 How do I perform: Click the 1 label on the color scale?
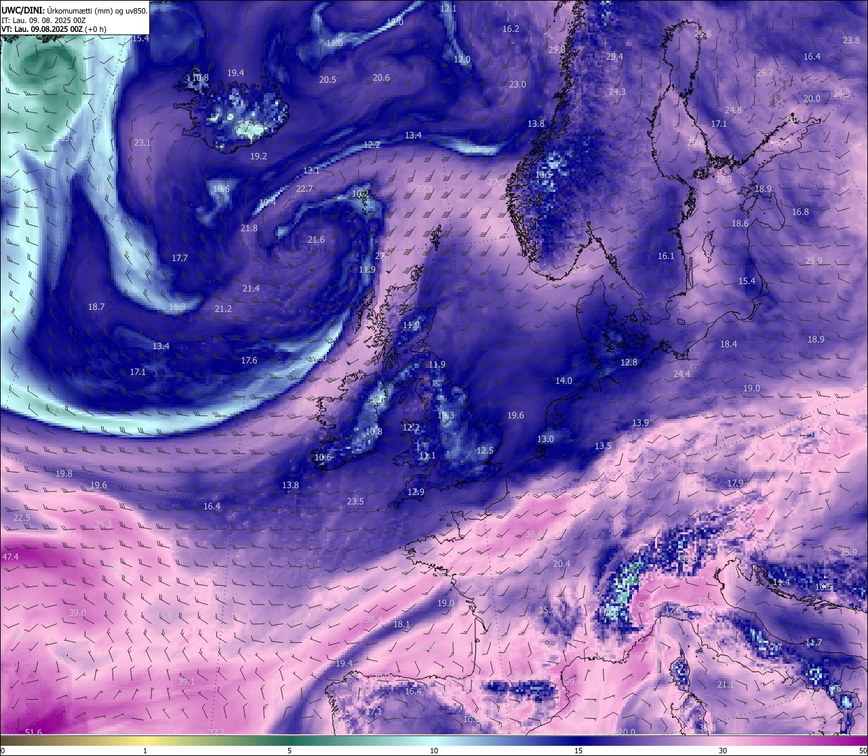pos(145,751)
